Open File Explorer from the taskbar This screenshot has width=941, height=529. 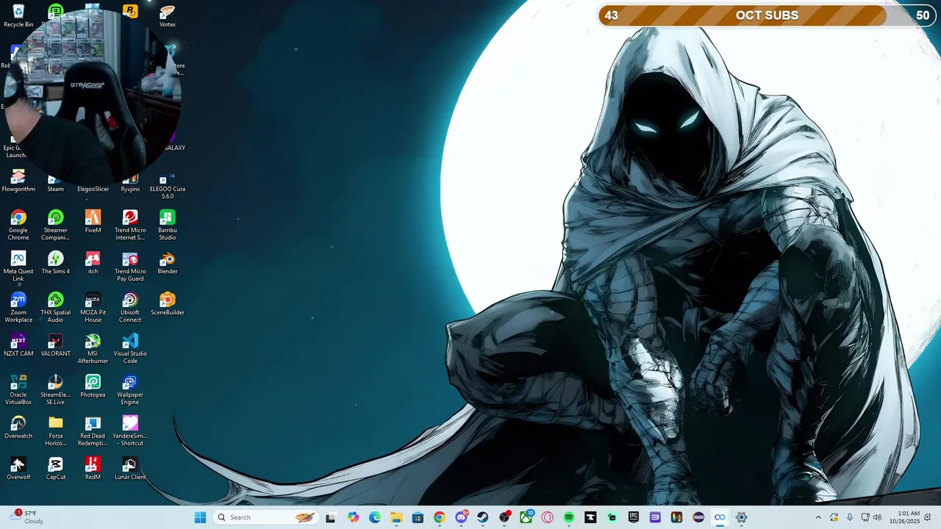[x=396, y=517]
